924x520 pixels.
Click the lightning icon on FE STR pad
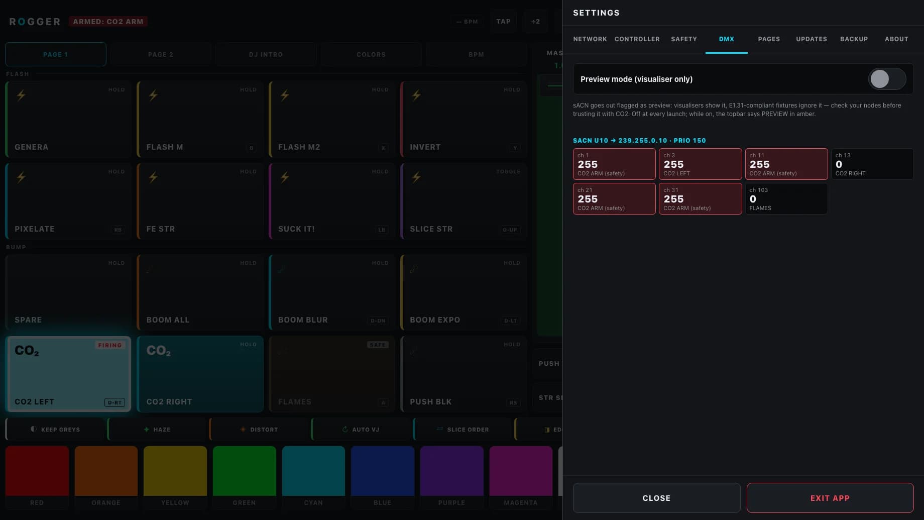(153, 177)
